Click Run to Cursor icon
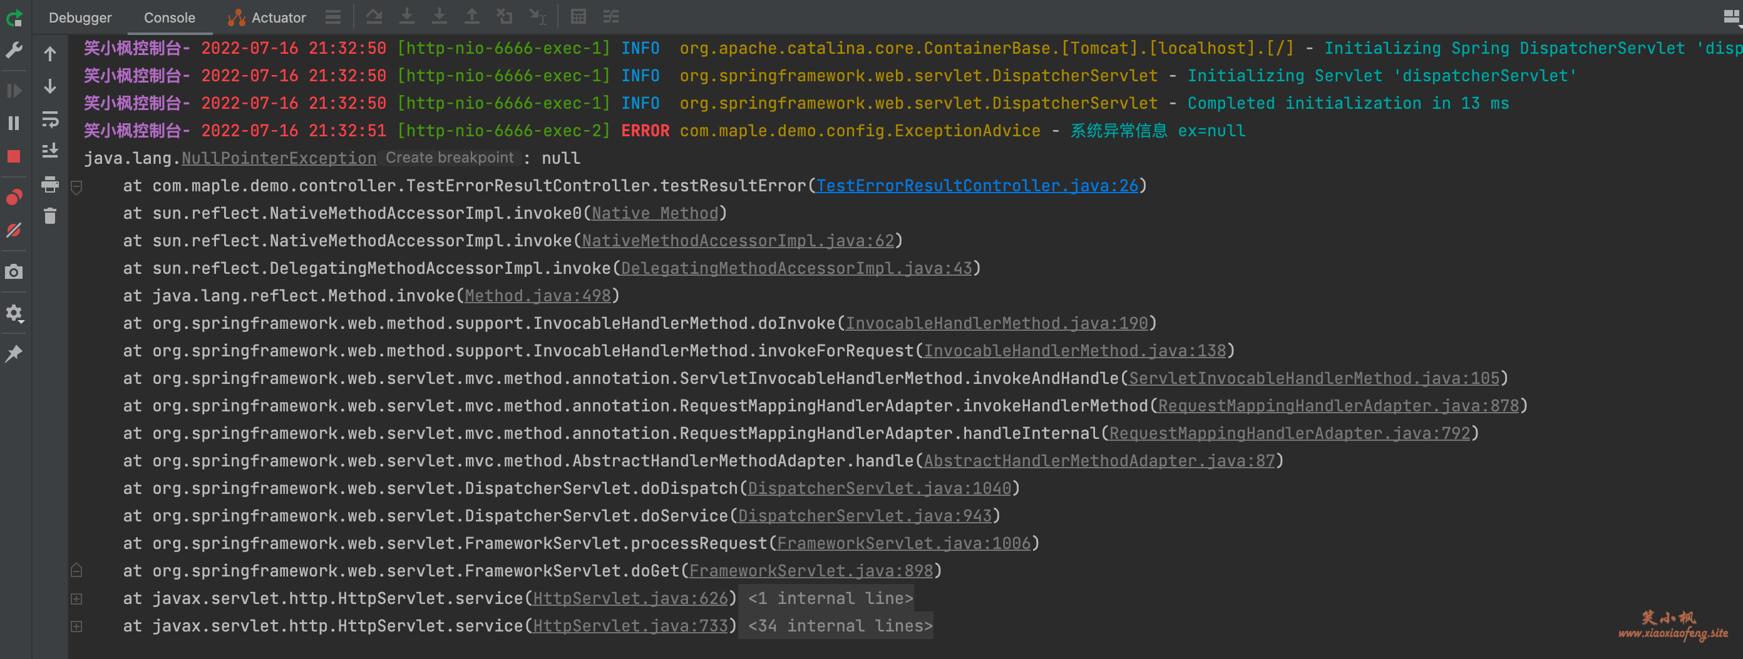This screenshot has height=659, width=1743. click(538, 16)
